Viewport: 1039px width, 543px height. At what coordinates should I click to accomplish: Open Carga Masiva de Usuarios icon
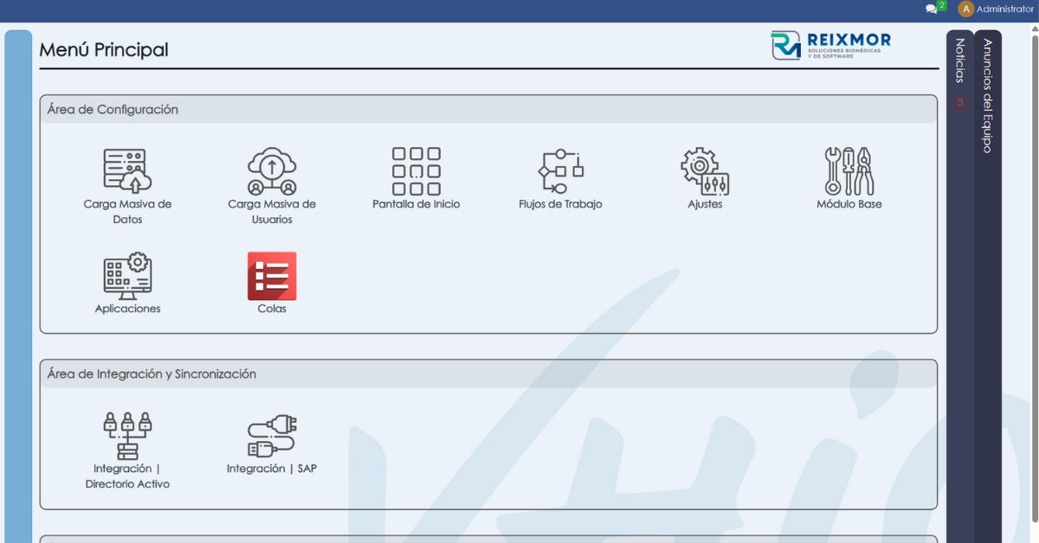272,171
